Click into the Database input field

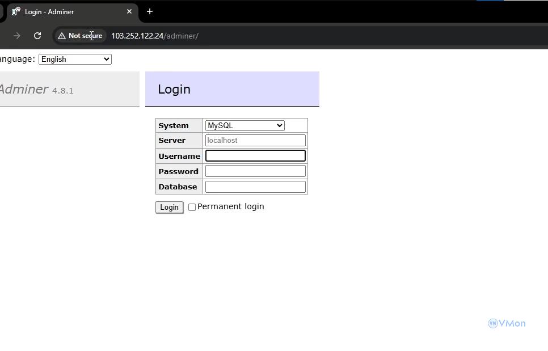[x=255, y=187]
